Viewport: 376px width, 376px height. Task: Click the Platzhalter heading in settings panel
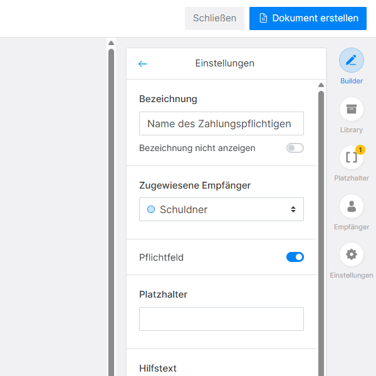click(x=163, y=295)
